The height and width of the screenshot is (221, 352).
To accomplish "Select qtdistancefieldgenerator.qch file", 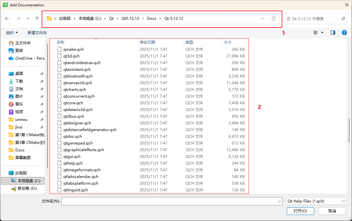I will pos(90,130).
